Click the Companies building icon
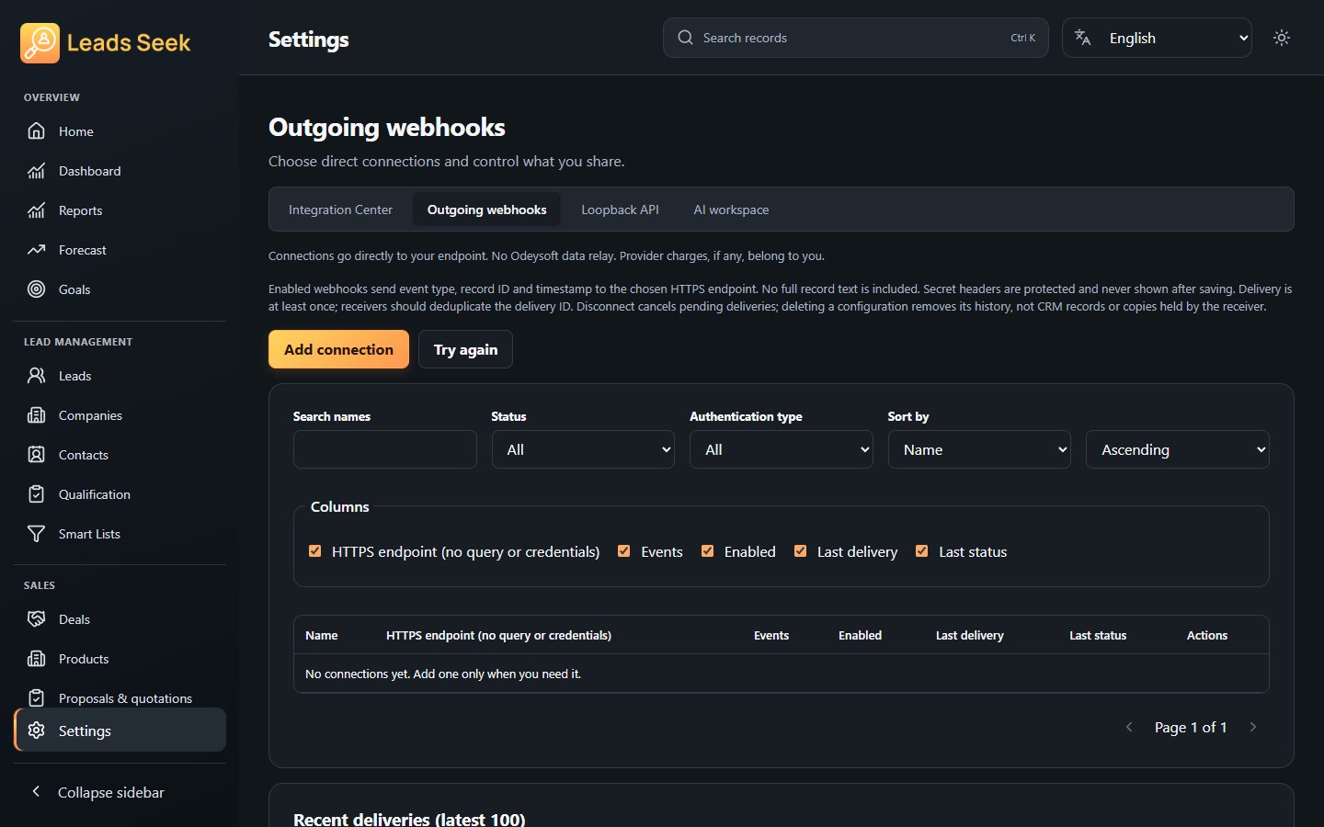This screenshot has width=1324, height=827. tap(36, 415)
